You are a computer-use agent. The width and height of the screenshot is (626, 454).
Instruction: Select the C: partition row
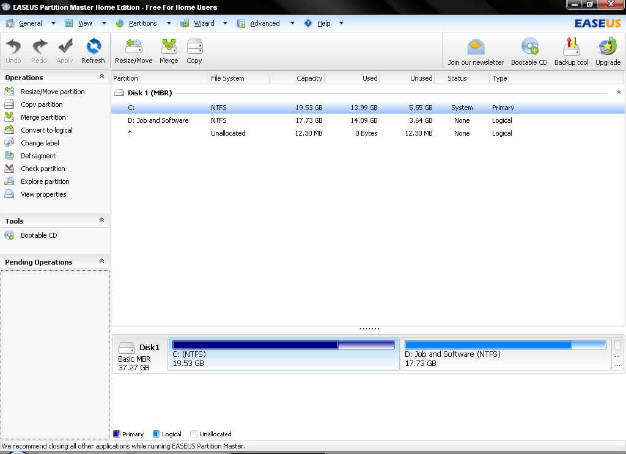point(367,108)
